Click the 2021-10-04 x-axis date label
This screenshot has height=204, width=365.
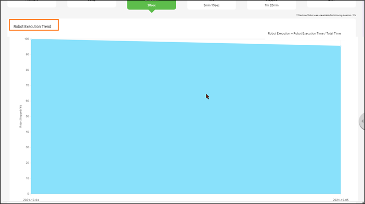pyautogui.click(x=31, y=200)
